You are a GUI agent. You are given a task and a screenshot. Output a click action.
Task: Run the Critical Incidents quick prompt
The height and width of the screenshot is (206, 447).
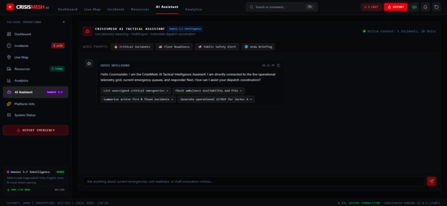(131, 47)
